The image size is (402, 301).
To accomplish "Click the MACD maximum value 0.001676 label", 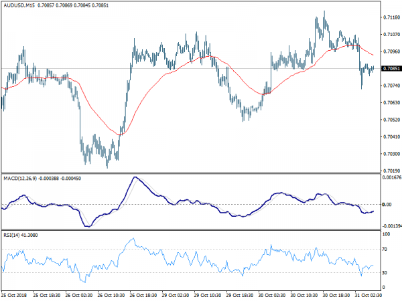I will pyautogui.click(x=392, y=177).
